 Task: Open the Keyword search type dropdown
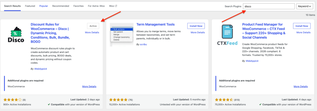point(305,6)
